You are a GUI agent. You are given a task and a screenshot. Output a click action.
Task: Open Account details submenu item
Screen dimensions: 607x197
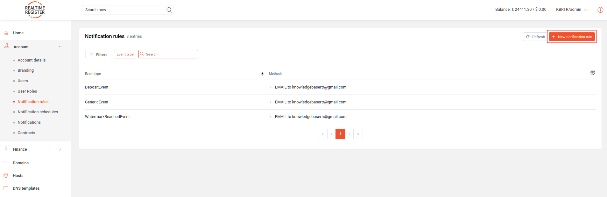click(x=32, y=60)
